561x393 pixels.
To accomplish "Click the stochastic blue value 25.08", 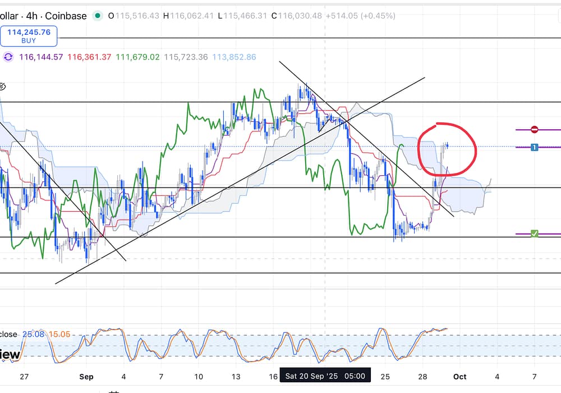I will tap(33, 335).
